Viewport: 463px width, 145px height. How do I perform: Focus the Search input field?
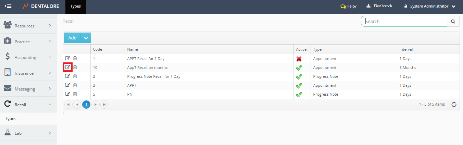point(404,21)
